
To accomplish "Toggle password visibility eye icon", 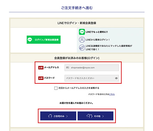I will tap(116, 78).
